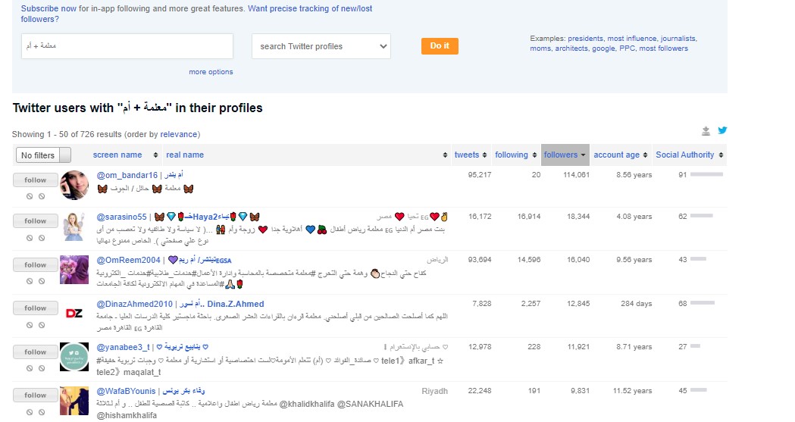This screenshot has width=795, height=422.
Task: Click Social Authority bar for @om_bandar16
Action: coord(706,175)
